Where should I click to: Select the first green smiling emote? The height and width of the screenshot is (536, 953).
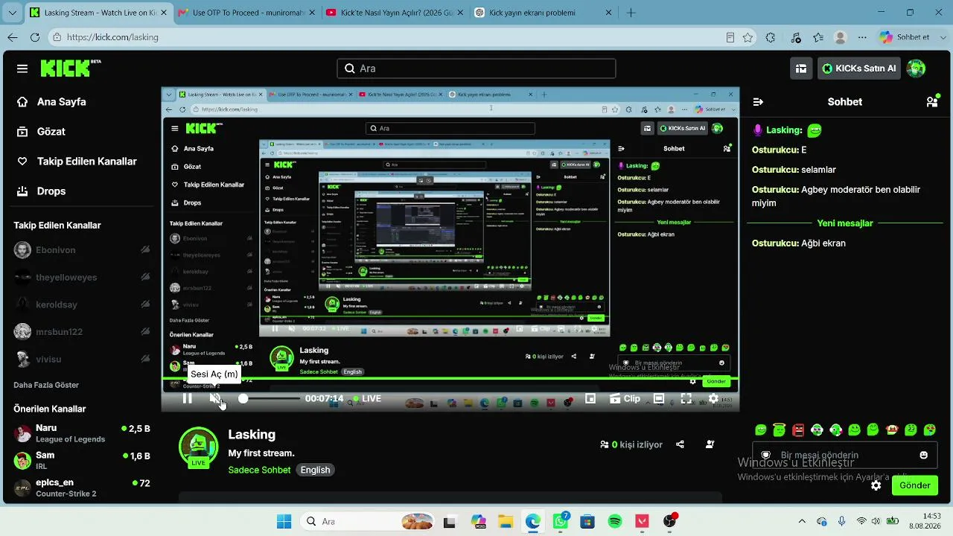pyautogui.click(x=761, y=430)
